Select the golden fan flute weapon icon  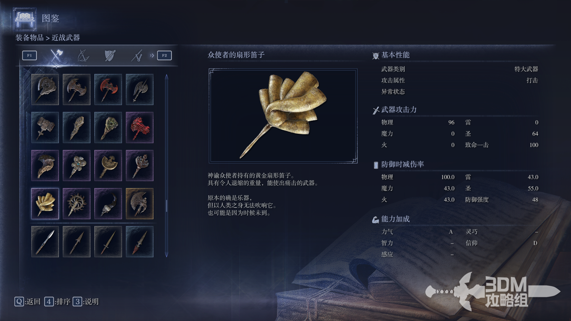coord(45,204)
